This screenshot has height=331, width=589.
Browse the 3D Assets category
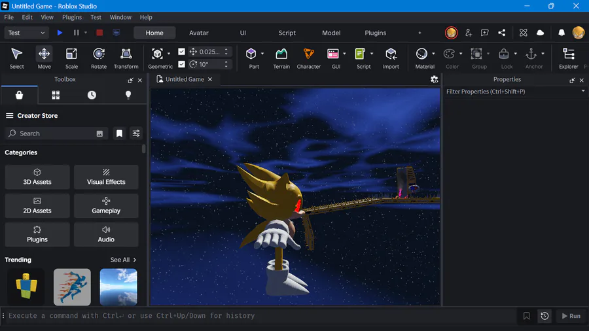37,177
